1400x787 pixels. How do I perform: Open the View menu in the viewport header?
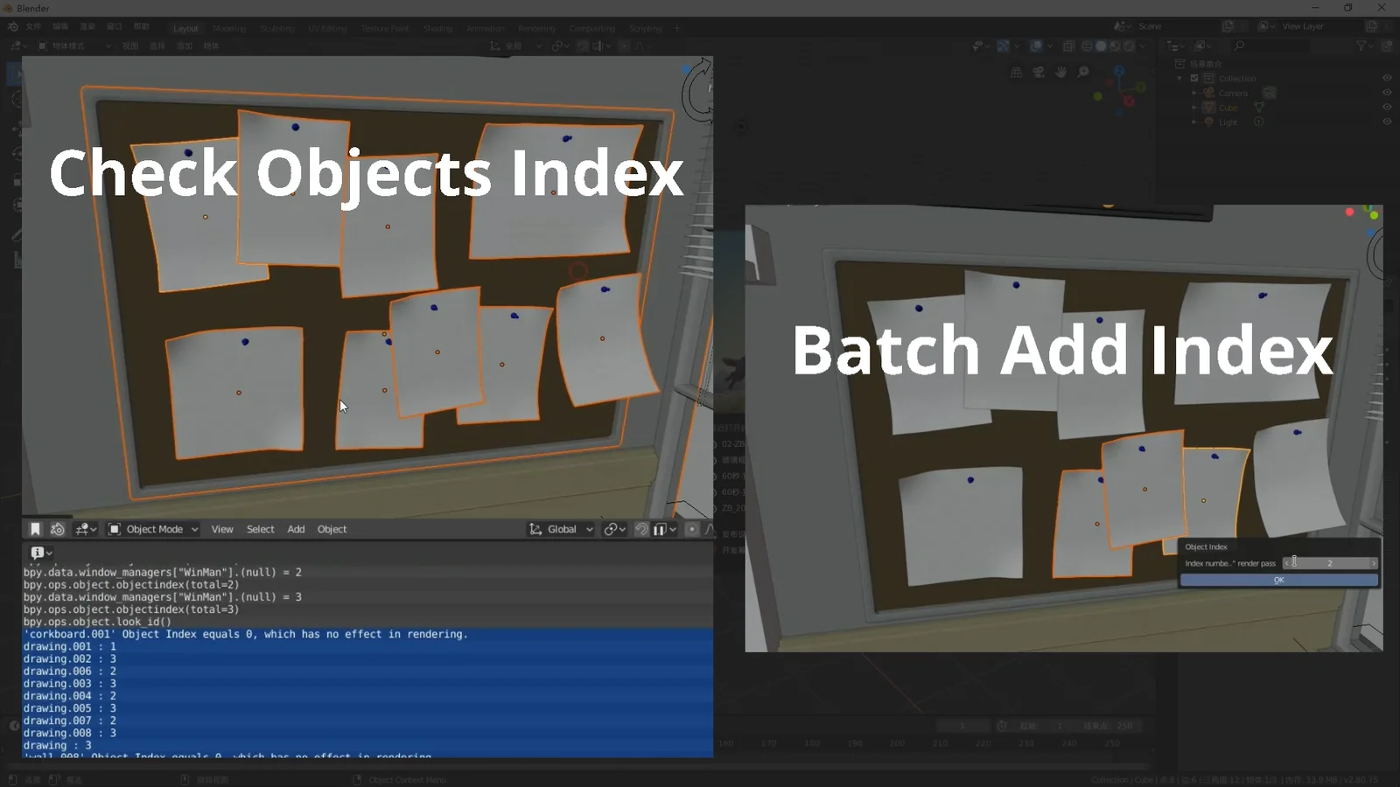click(222, 528)
